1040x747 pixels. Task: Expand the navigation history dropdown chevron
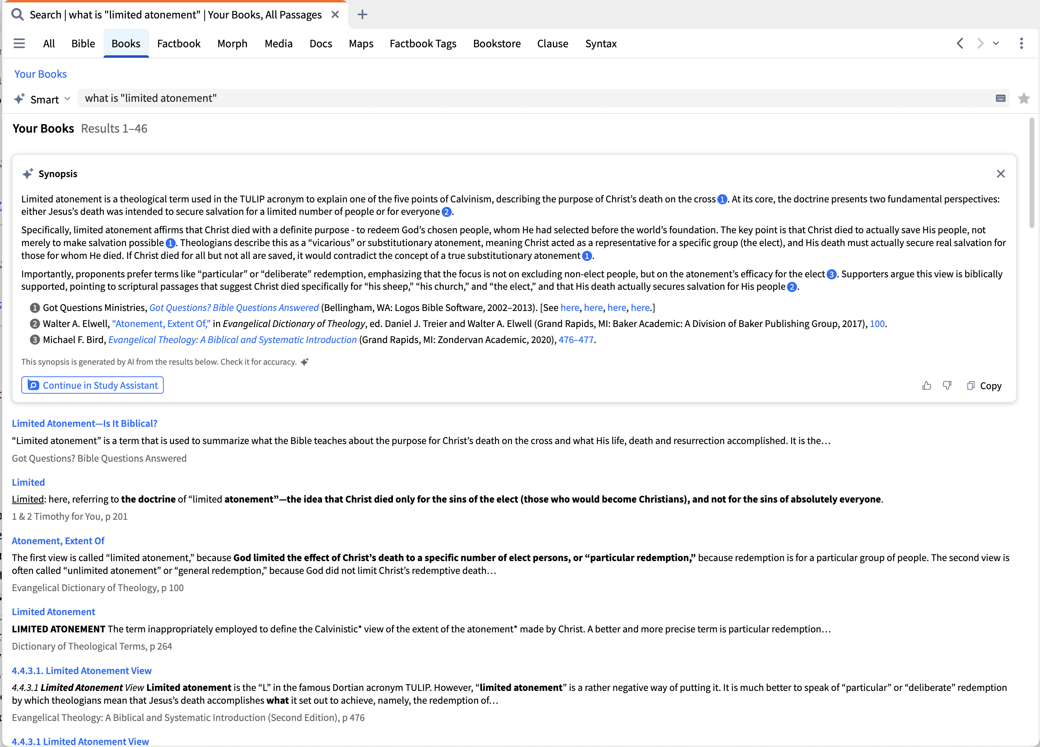[996, 44]
